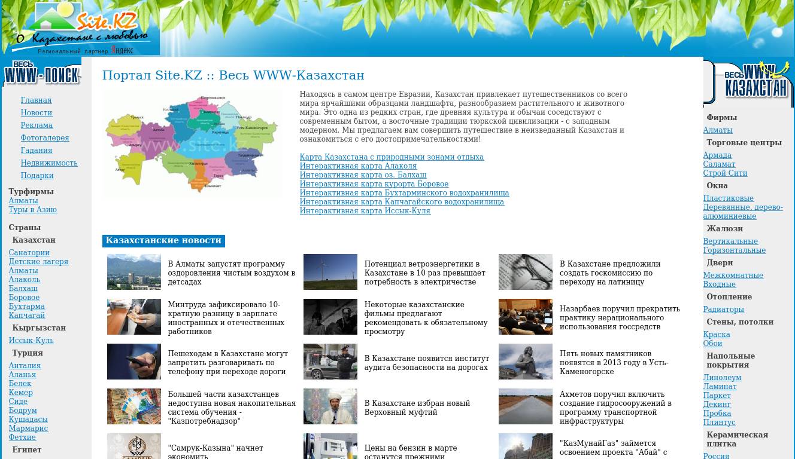Click the new Supreme Mufti photo thumbnail
Image resolution: width=795 pixels, height=459 pixels.
[330, 406]
